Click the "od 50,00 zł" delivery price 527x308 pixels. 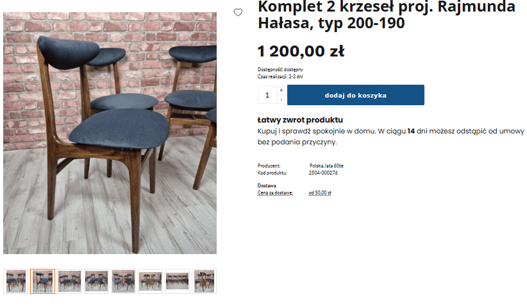[320, 193]
